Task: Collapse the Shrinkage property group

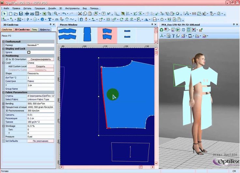Action: [4, 126]
